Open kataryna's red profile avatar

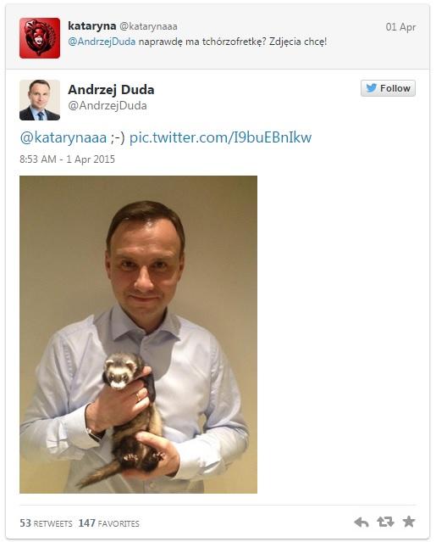40,38
